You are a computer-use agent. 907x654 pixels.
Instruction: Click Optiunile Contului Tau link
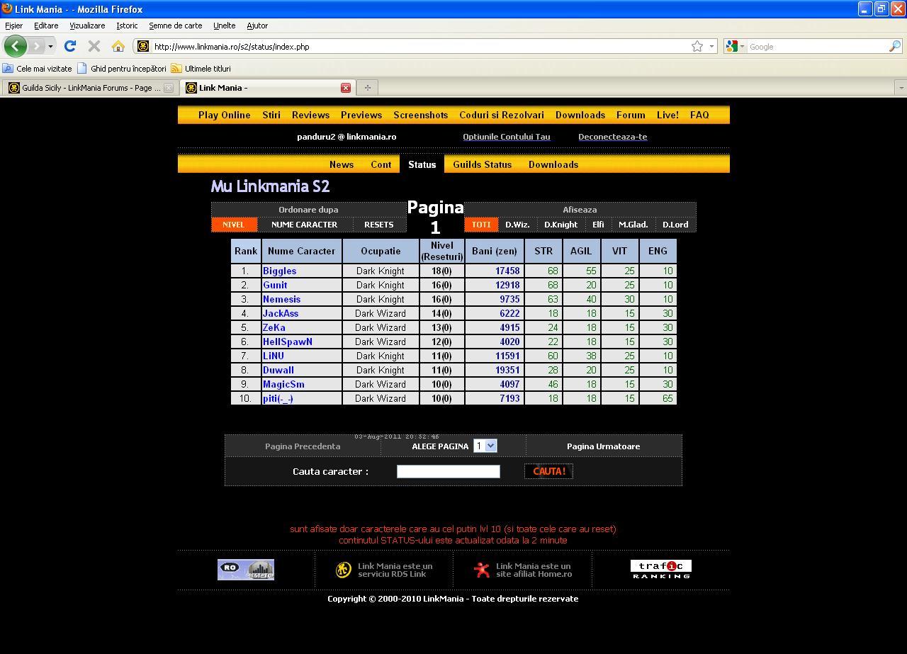click(x=507, y=137)
